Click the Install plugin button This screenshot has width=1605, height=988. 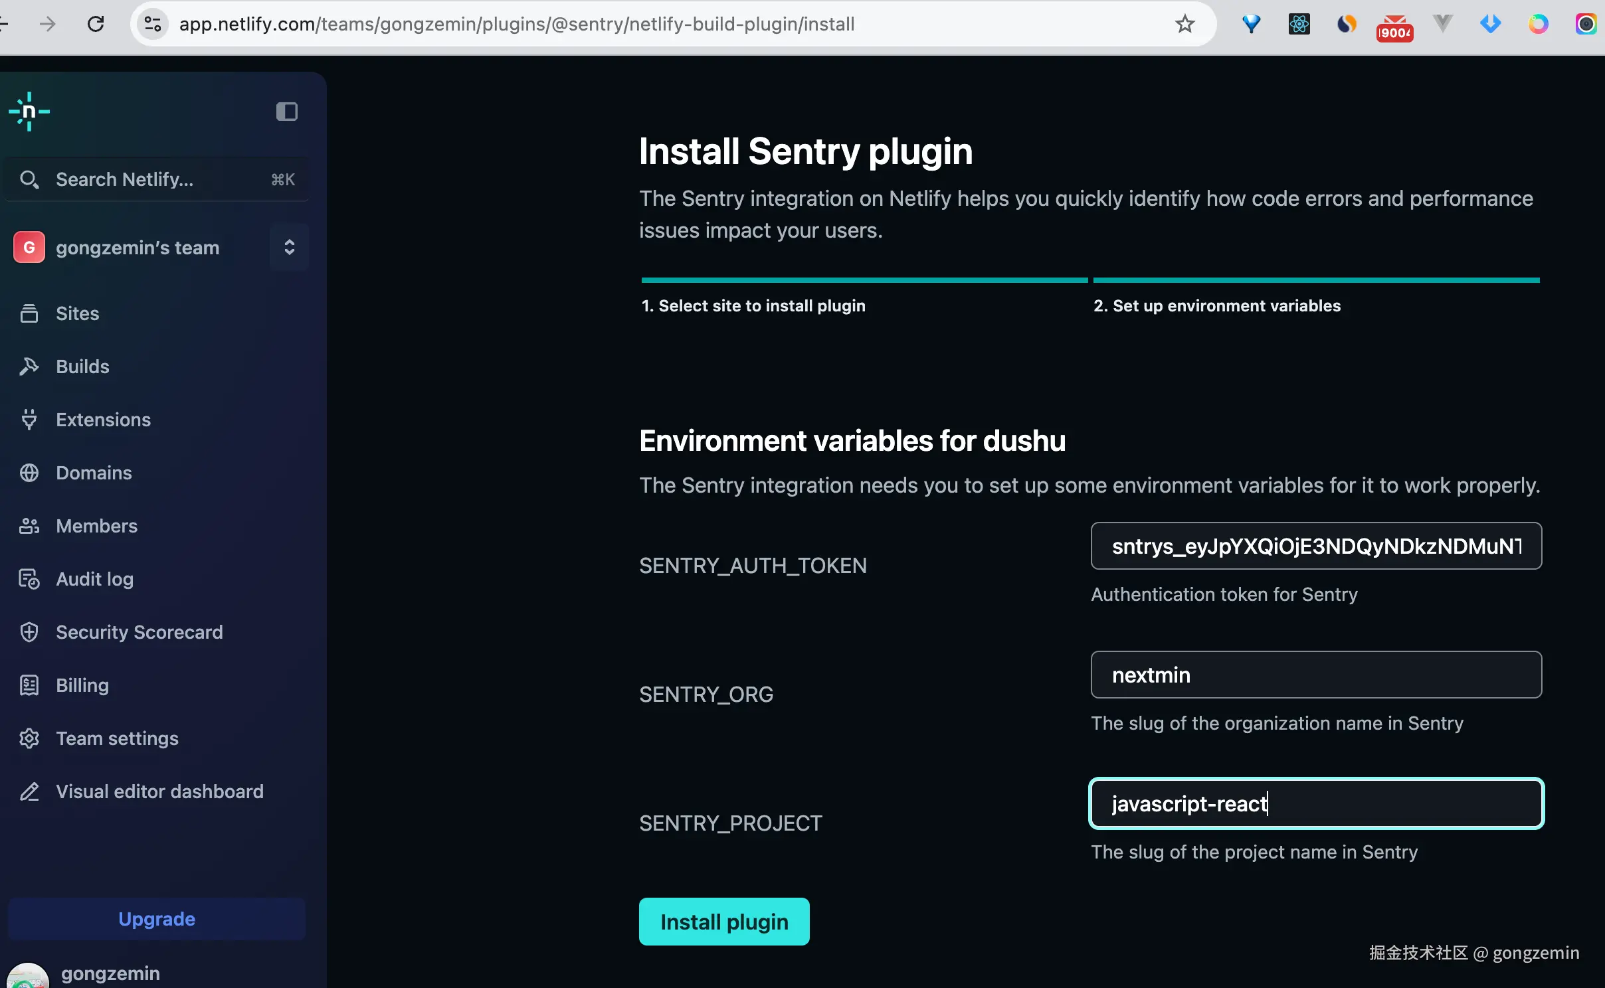[724, 922]
